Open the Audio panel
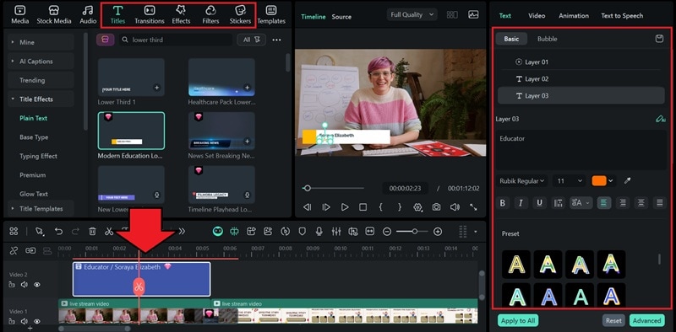 88,14
